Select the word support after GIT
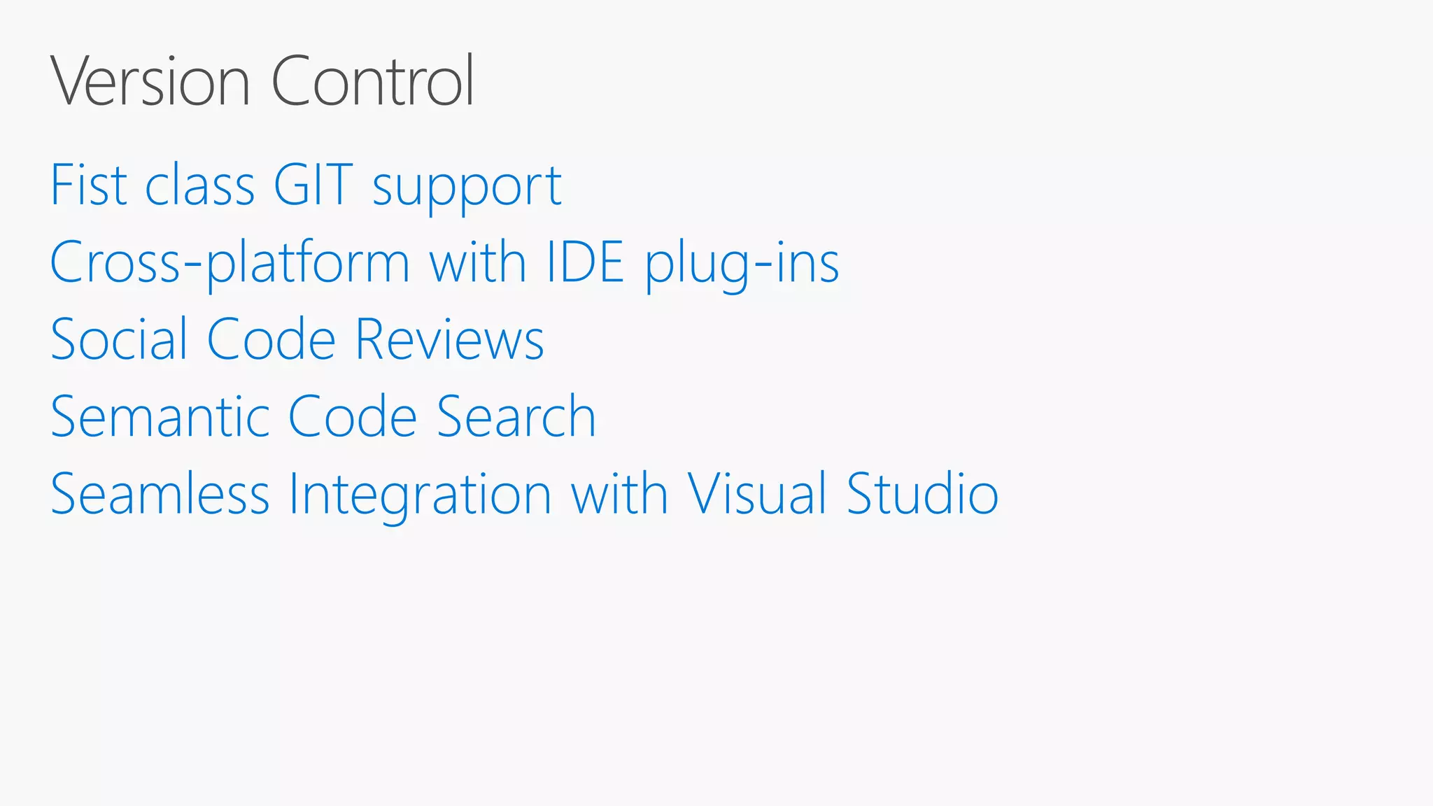 (x=467, y=190)
